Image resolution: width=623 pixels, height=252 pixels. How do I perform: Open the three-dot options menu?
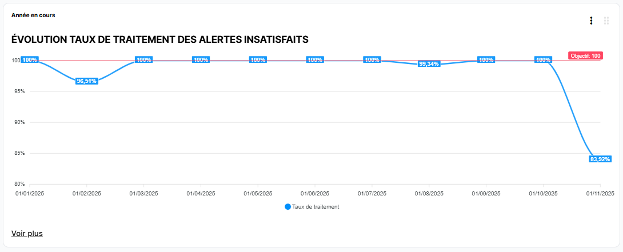coord(591,21)
